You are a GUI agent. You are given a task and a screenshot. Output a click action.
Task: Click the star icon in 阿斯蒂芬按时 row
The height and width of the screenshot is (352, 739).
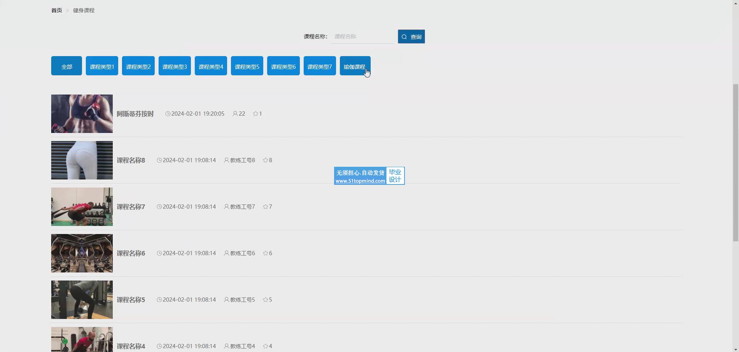(x=256, y=114)
